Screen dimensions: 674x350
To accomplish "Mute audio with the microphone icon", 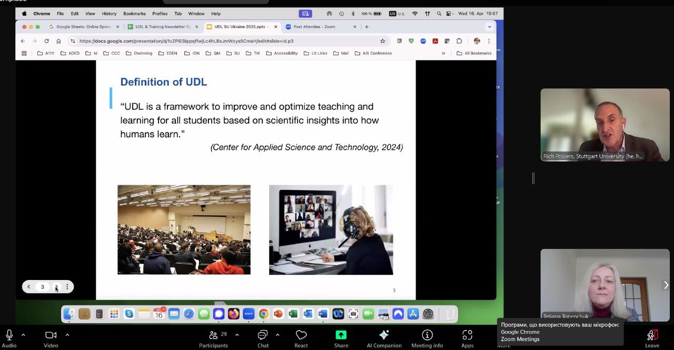I will click(x=9, y=335).
